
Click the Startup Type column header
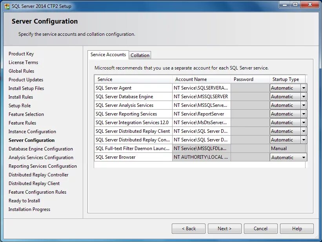pyautogui.click(x=287, y=79)
